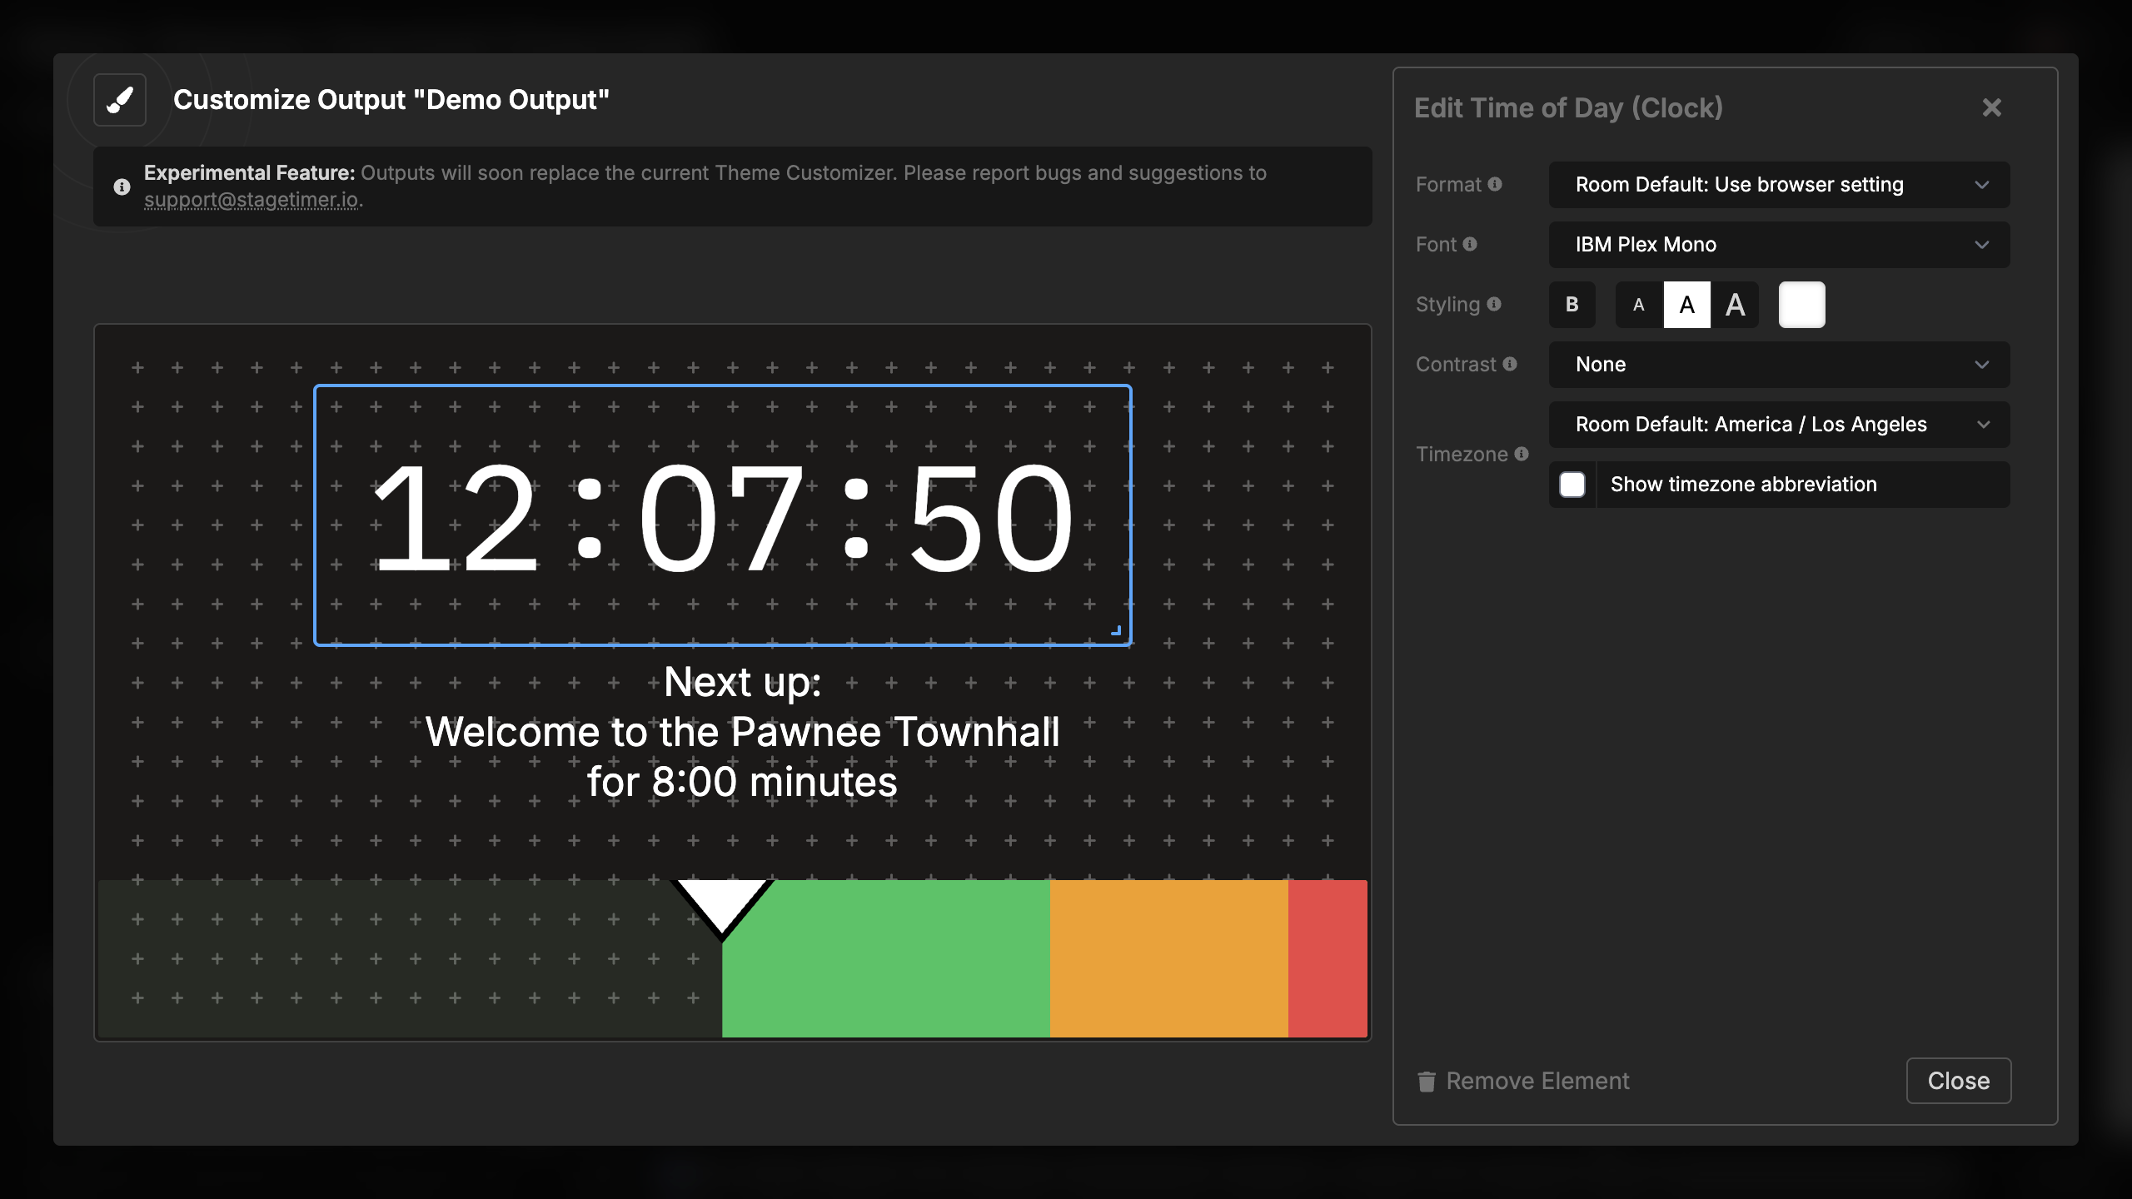
Task: Select the 12:07:50 clock element on canvas
Action: click(x=722, y=515)
